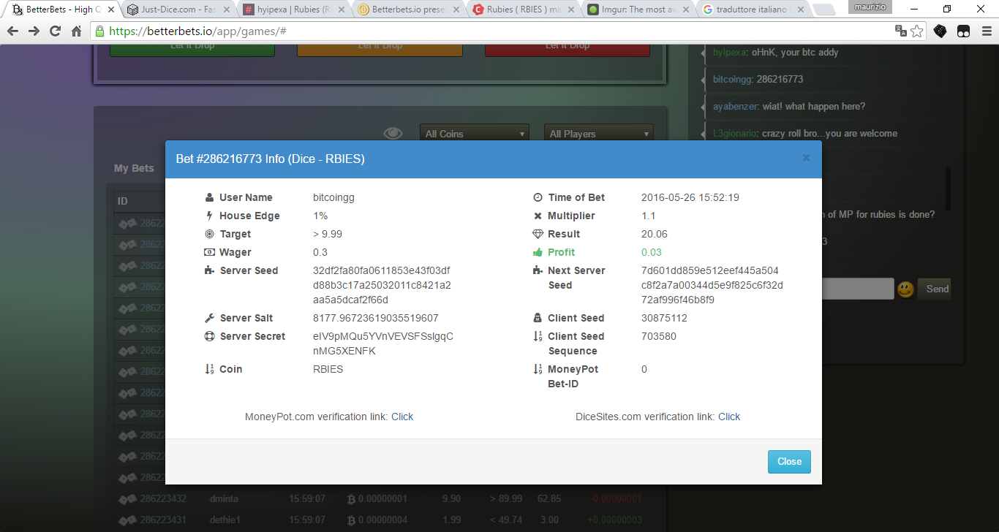Click the green Let It Drop button

(192, 48)
